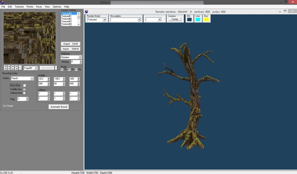Select Texture#4 in the texture list
The height and width of the screenshot is (174, 297).
point(69,24)
